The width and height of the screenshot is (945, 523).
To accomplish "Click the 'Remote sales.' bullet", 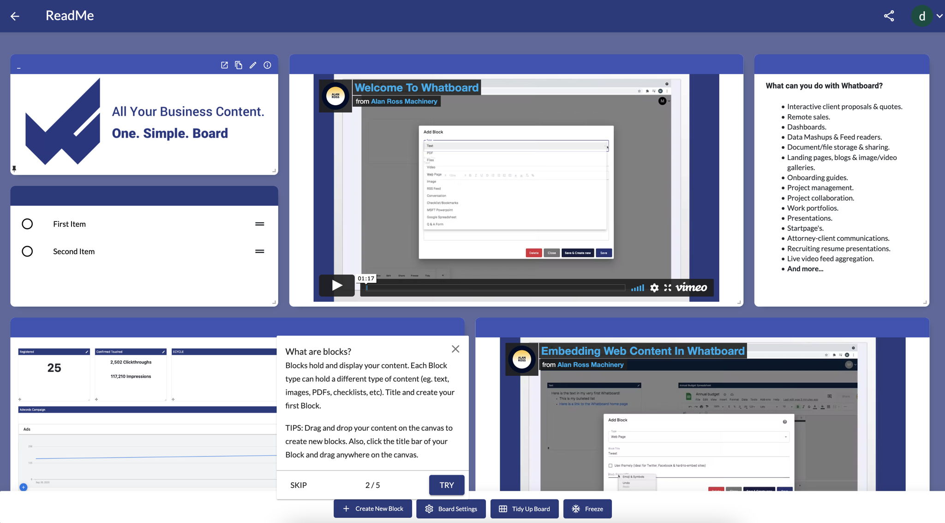I will click(x=808, y=117).
